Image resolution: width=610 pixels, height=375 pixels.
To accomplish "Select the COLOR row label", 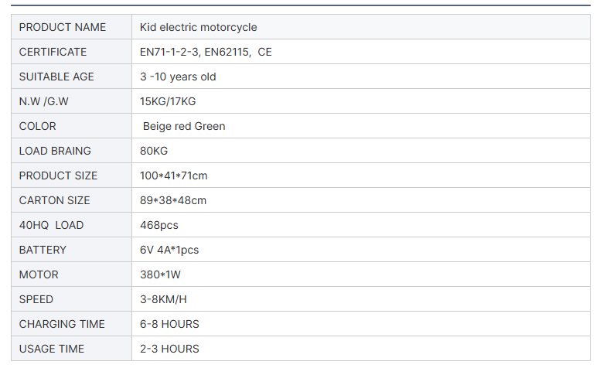I will point(38,126).
